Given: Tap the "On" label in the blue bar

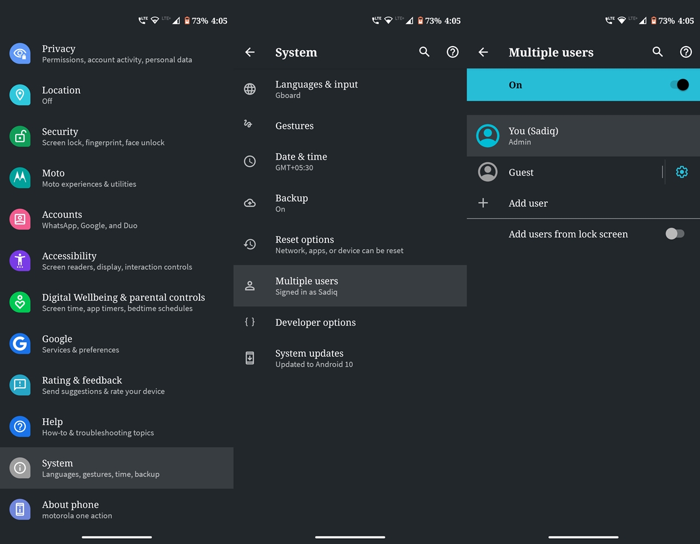Looking at the screenshot, I should click(x=515, y=85).
